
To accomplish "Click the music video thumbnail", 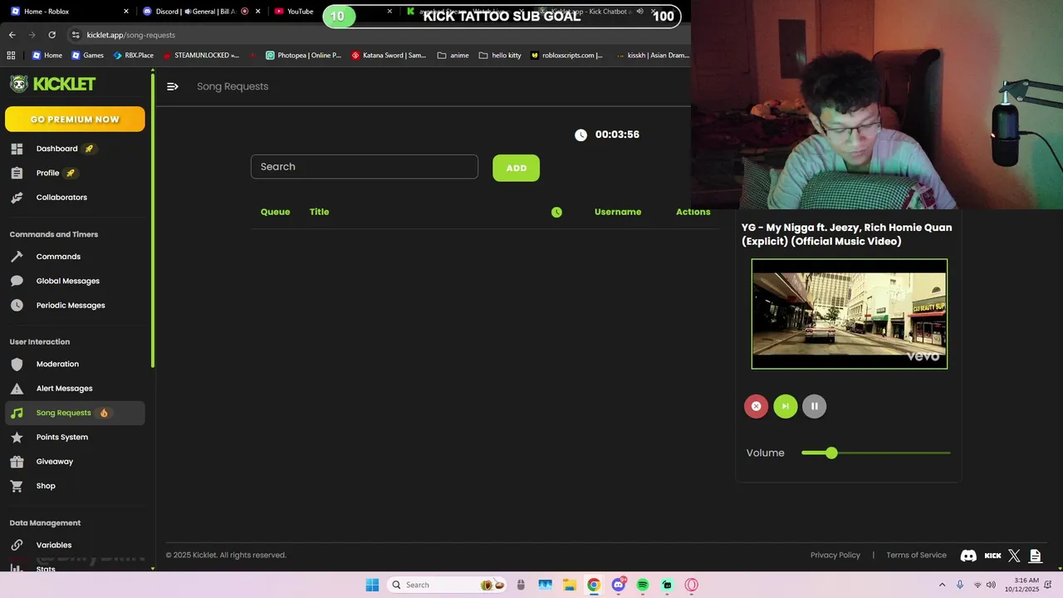I will pyautogui.click(x=850, y=314).
